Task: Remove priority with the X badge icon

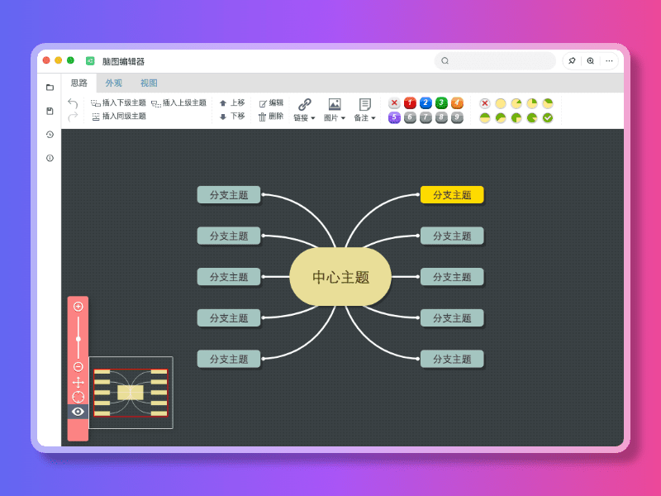Action: [394, 103]
